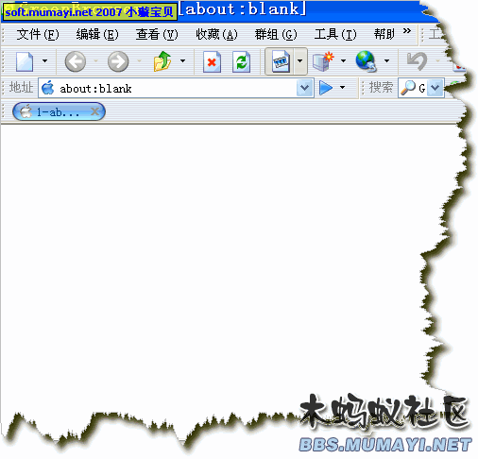Open the 编辑(E) menu
478x459 pixels.
coord(97,34)
